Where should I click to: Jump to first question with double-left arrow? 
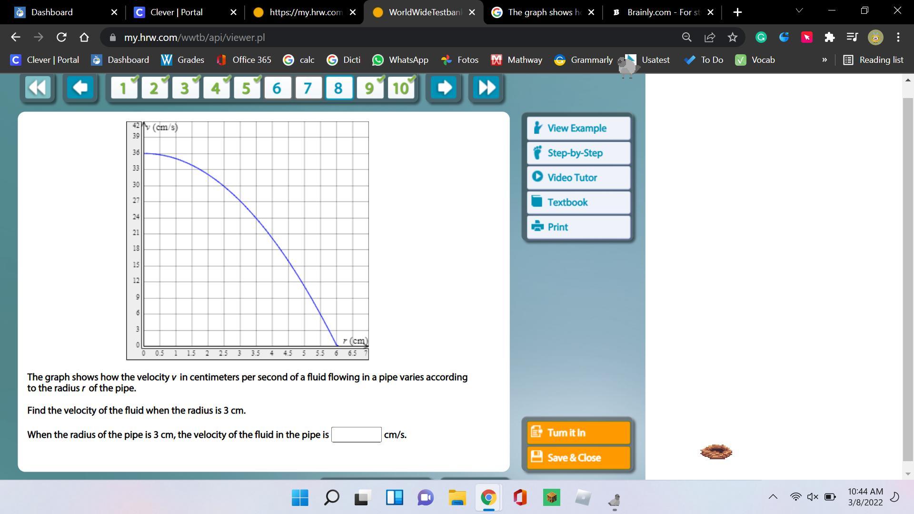pos(38,88)
